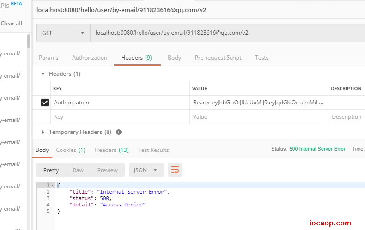Click the "Internal Server Error" title value

coord(132,192)
